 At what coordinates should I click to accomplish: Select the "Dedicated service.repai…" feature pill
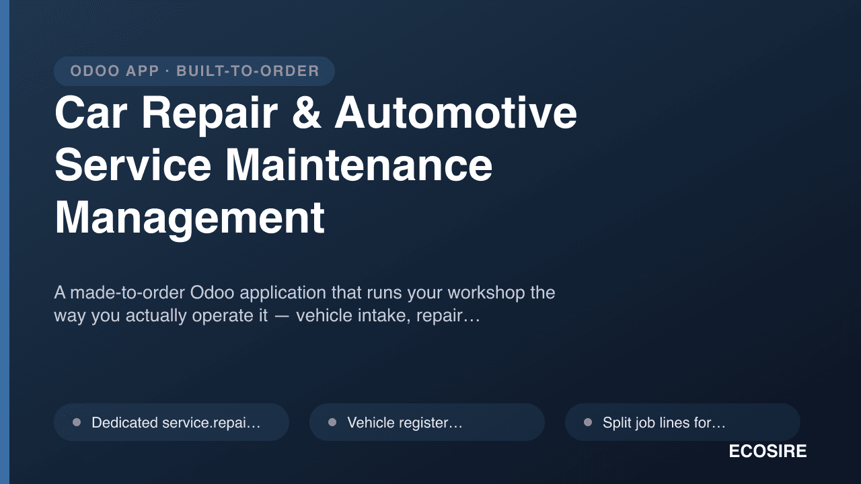coord(172,422)
